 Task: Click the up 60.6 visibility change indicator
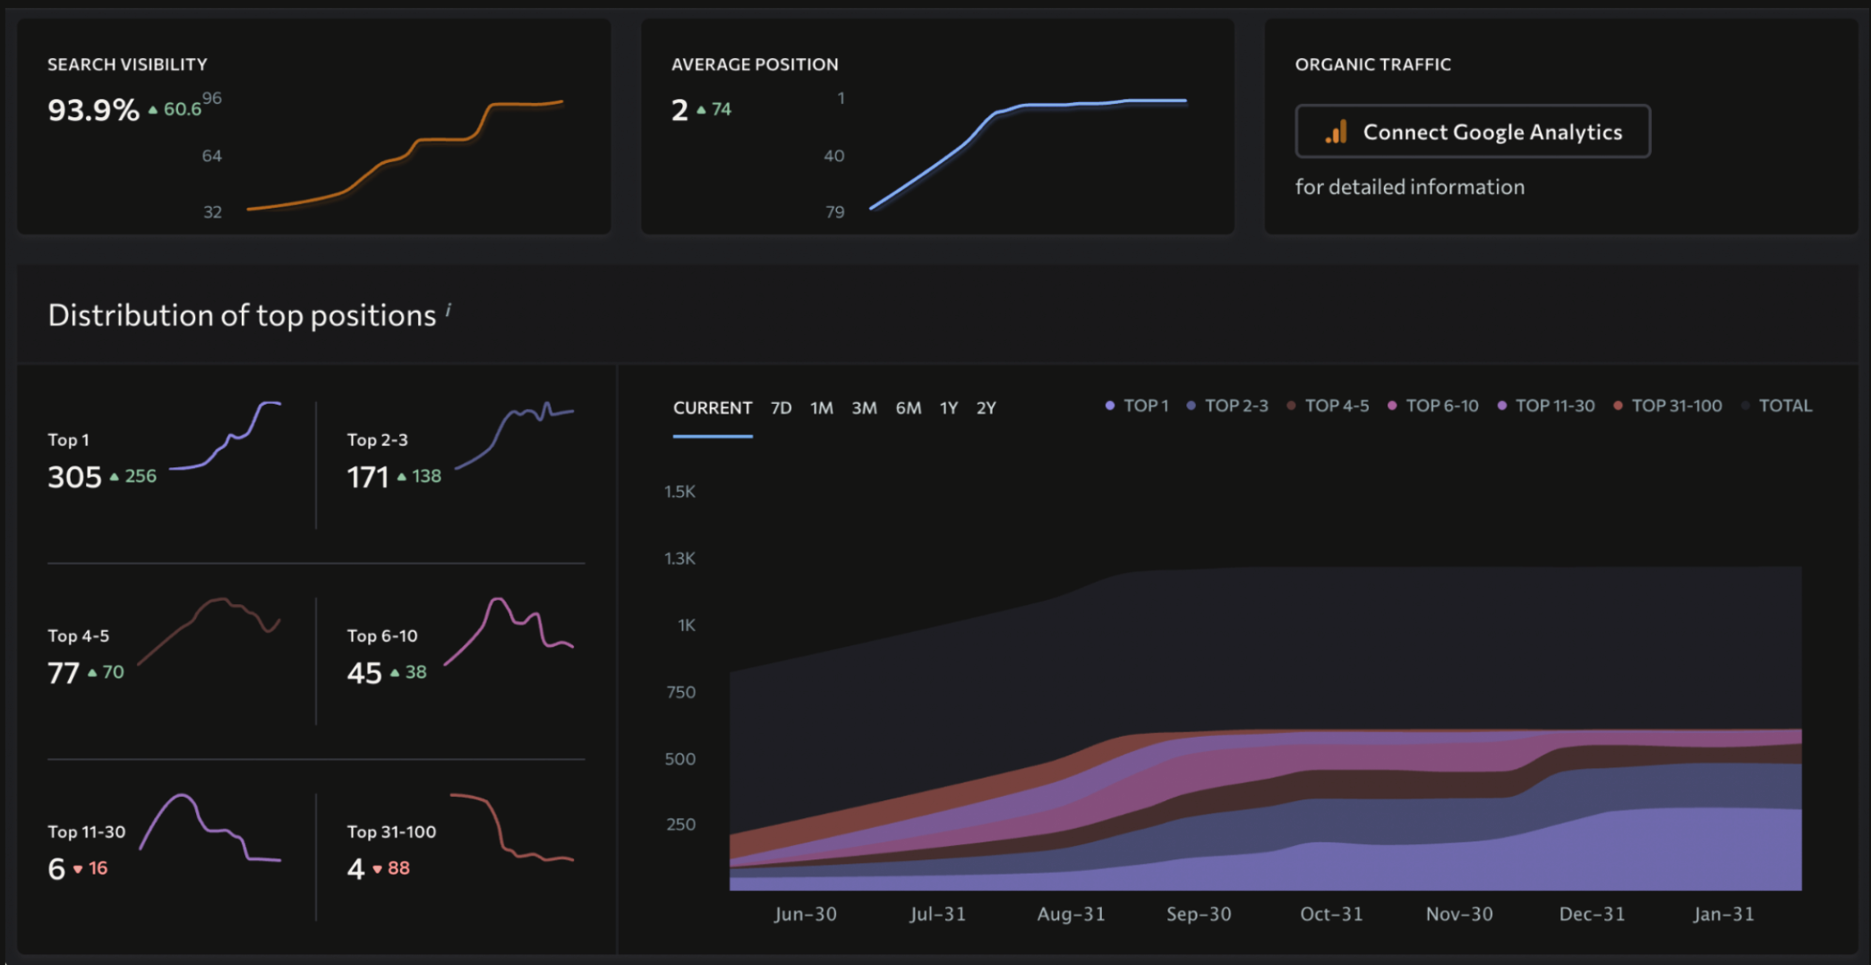click(x=175, y=109)
